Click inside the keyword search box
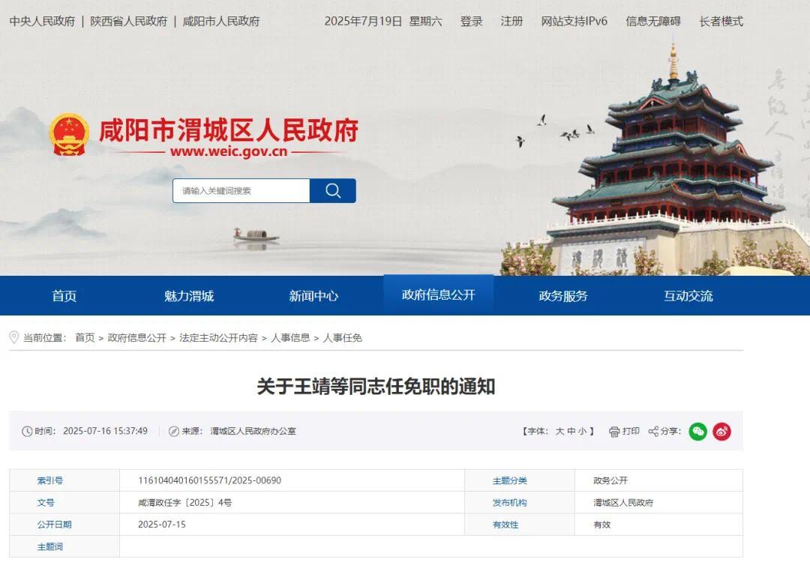This screenshot has height=568, width=810. 240,190
